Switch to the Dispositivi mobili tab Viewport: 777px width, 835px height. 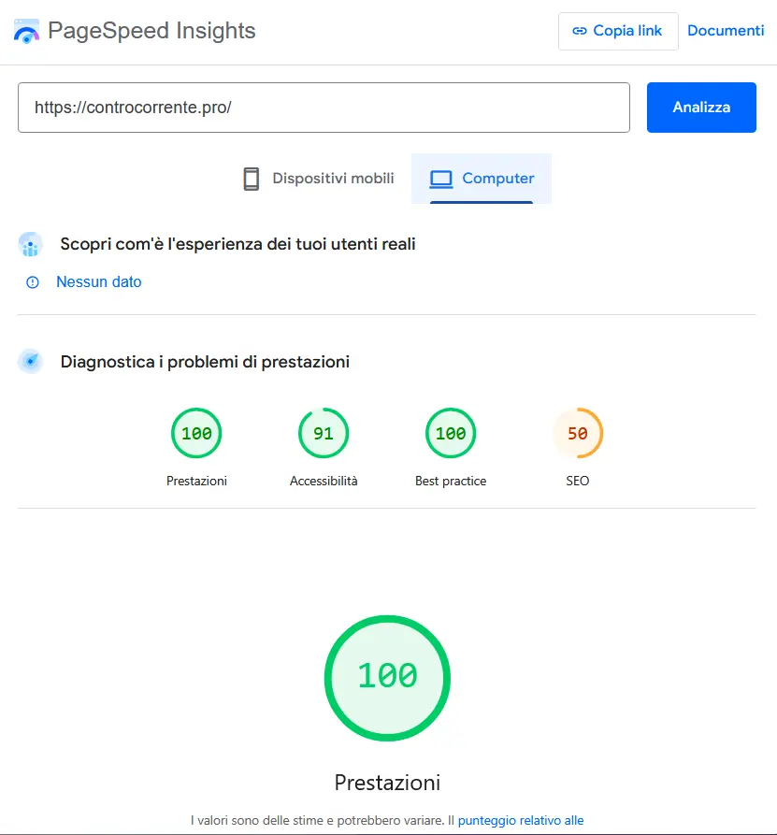317,178
